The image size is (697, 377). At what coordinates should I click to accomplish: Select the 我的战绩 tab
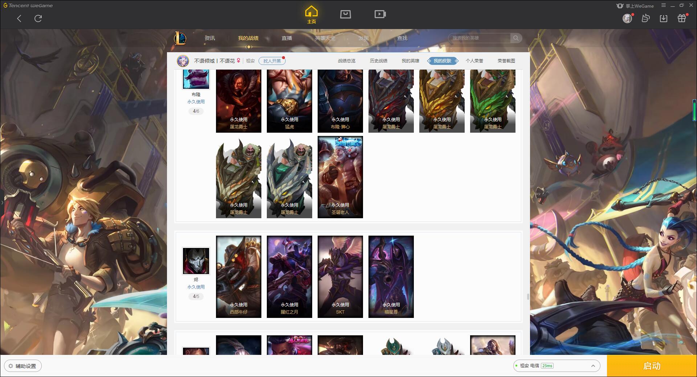pos(248,38)
